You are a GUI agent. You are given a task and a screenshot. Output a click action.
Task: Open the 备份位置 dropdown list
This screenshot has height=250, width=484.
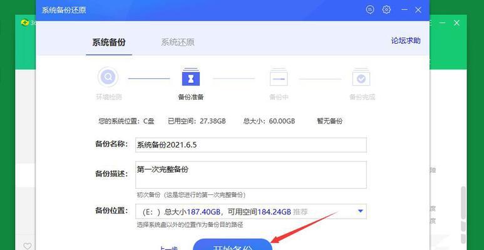pos(251,211)
